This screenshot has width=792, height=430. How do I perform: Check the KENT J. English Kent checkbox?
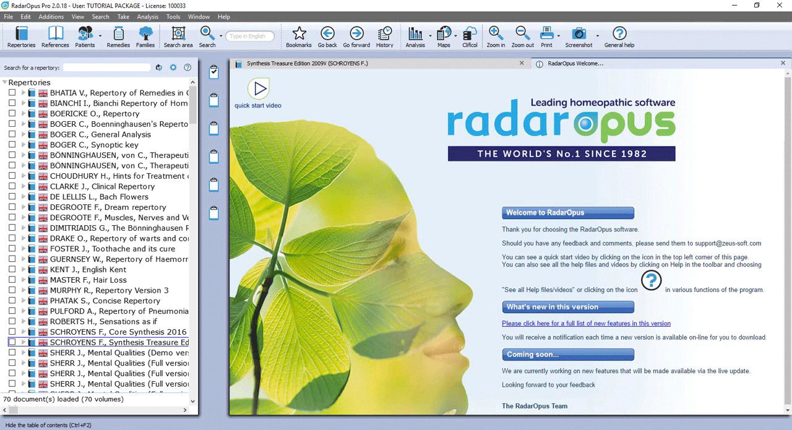pyautogui.click(x=12, y=270)
